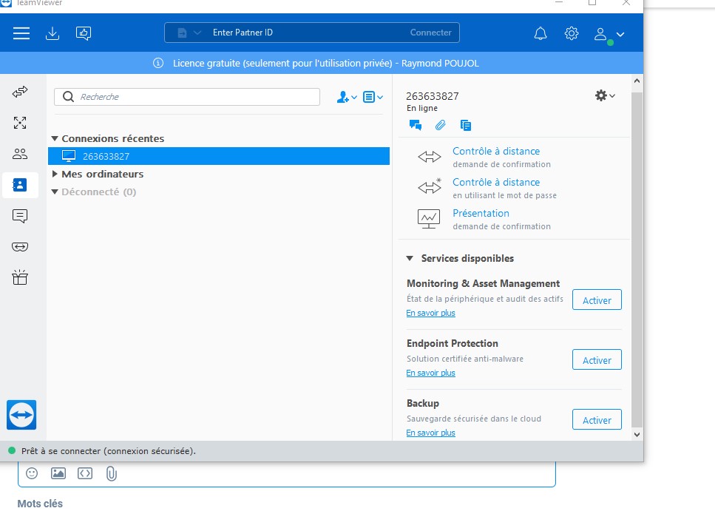The image size is (715, 511).
Task: Click the Licence gratuite banner text
Action: tap(326, 63)
